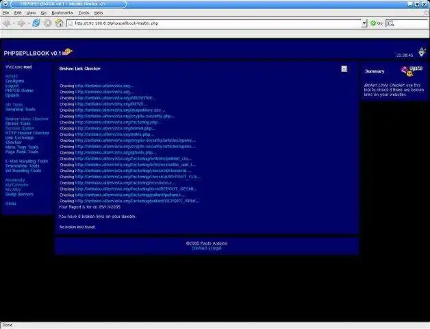This screenshot has width=430, height=329.
Task: Open the SendMail Tools link
Action: pyautogui.click(x=21, y=109)
